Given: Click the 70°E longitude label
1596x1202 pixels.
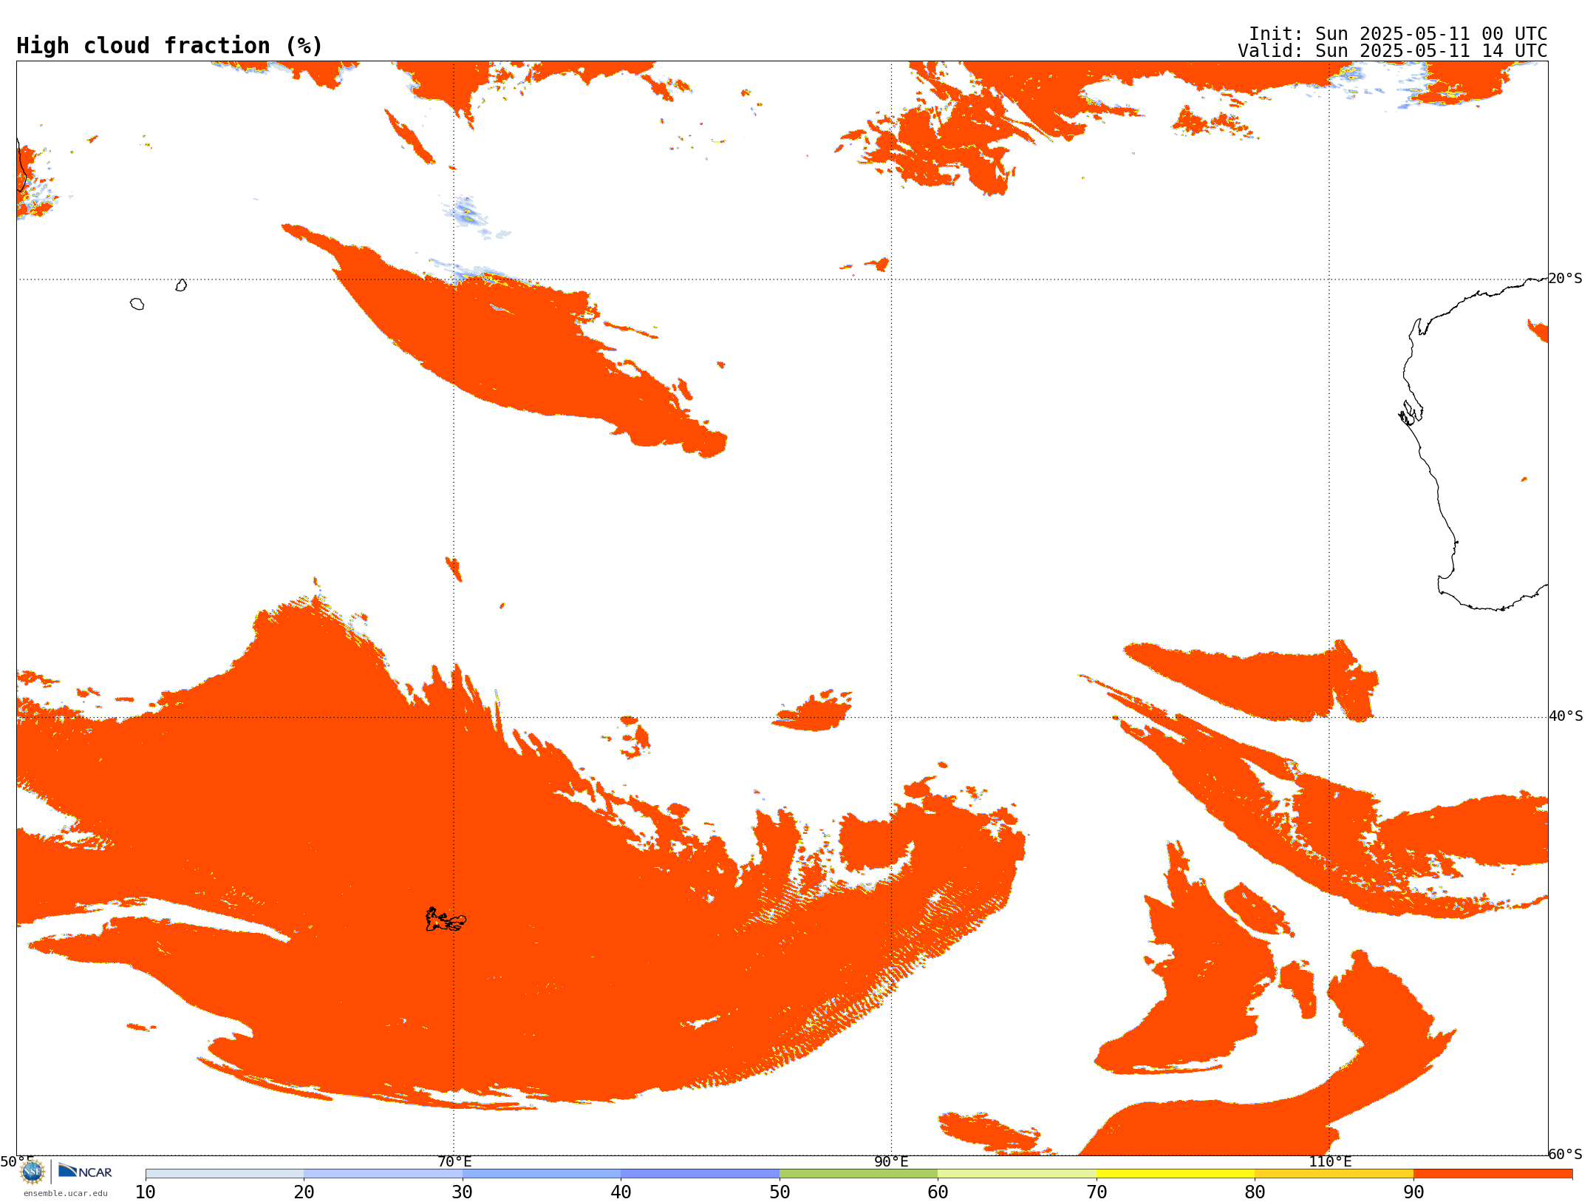Looking at the screenshot, I should (454, 1161).
